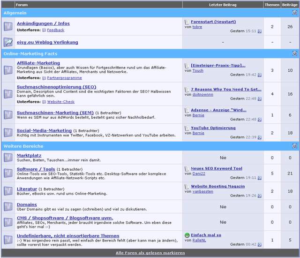Go to last post arrow at Gestern 19:26
This screenshot has width=300, height=258.
tap(259, 196)
